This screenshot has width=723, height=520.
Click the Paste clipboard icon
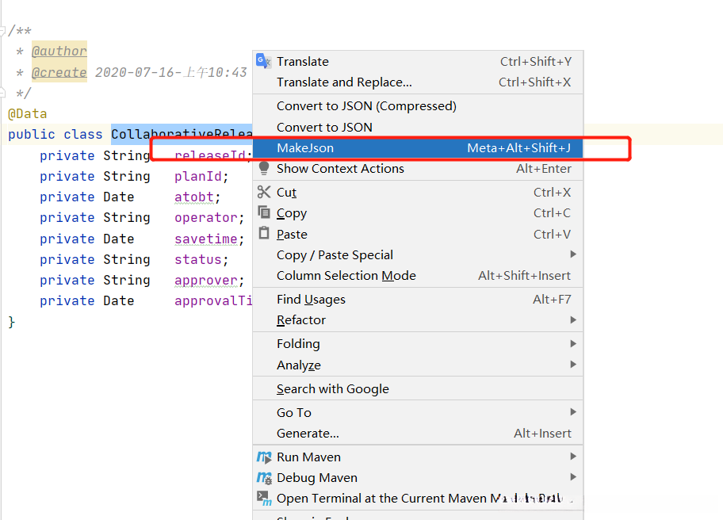[264, 234]
